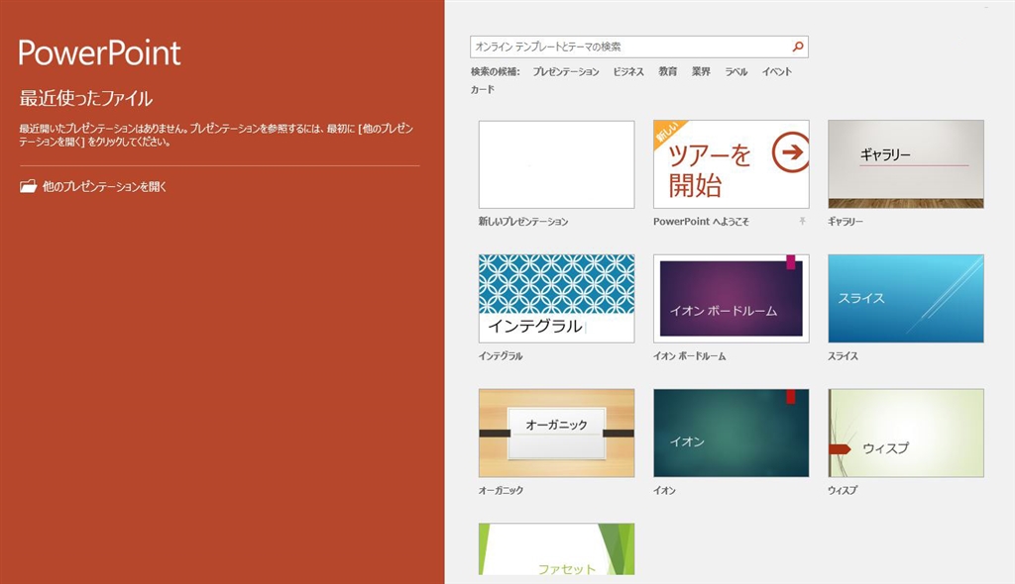Choose the スライス theme thumbnail
1015x584 pixels.
tap(906, 298)
